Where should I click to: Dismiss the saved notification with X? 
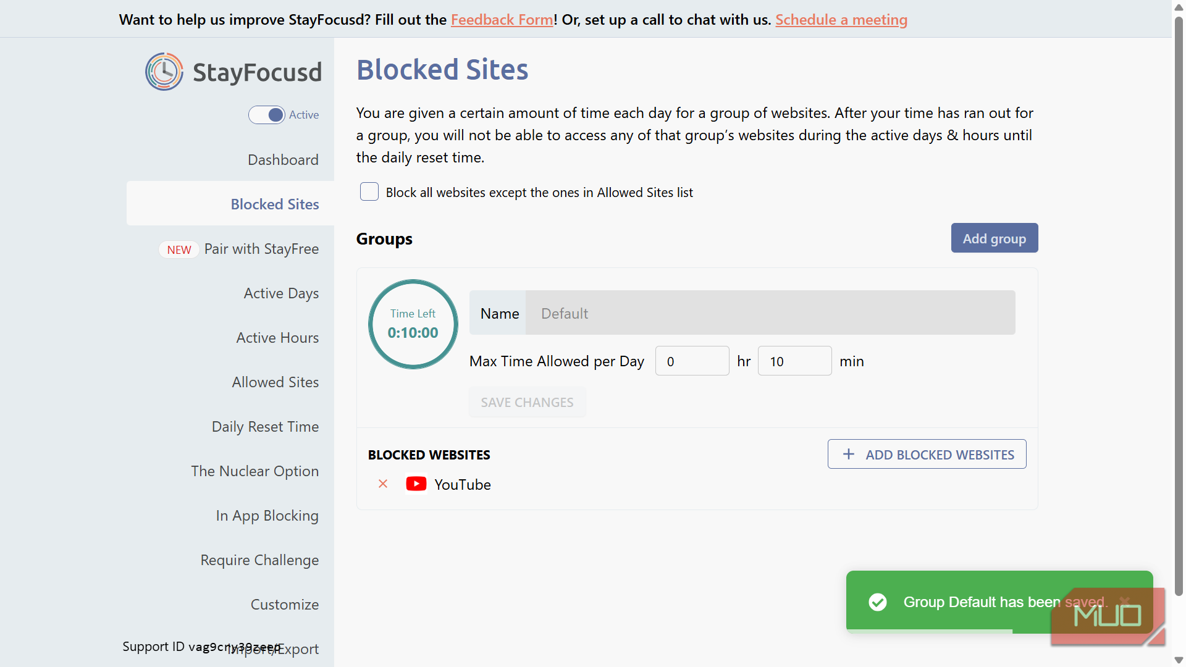pyautogui.click(x=1125, y=601)
